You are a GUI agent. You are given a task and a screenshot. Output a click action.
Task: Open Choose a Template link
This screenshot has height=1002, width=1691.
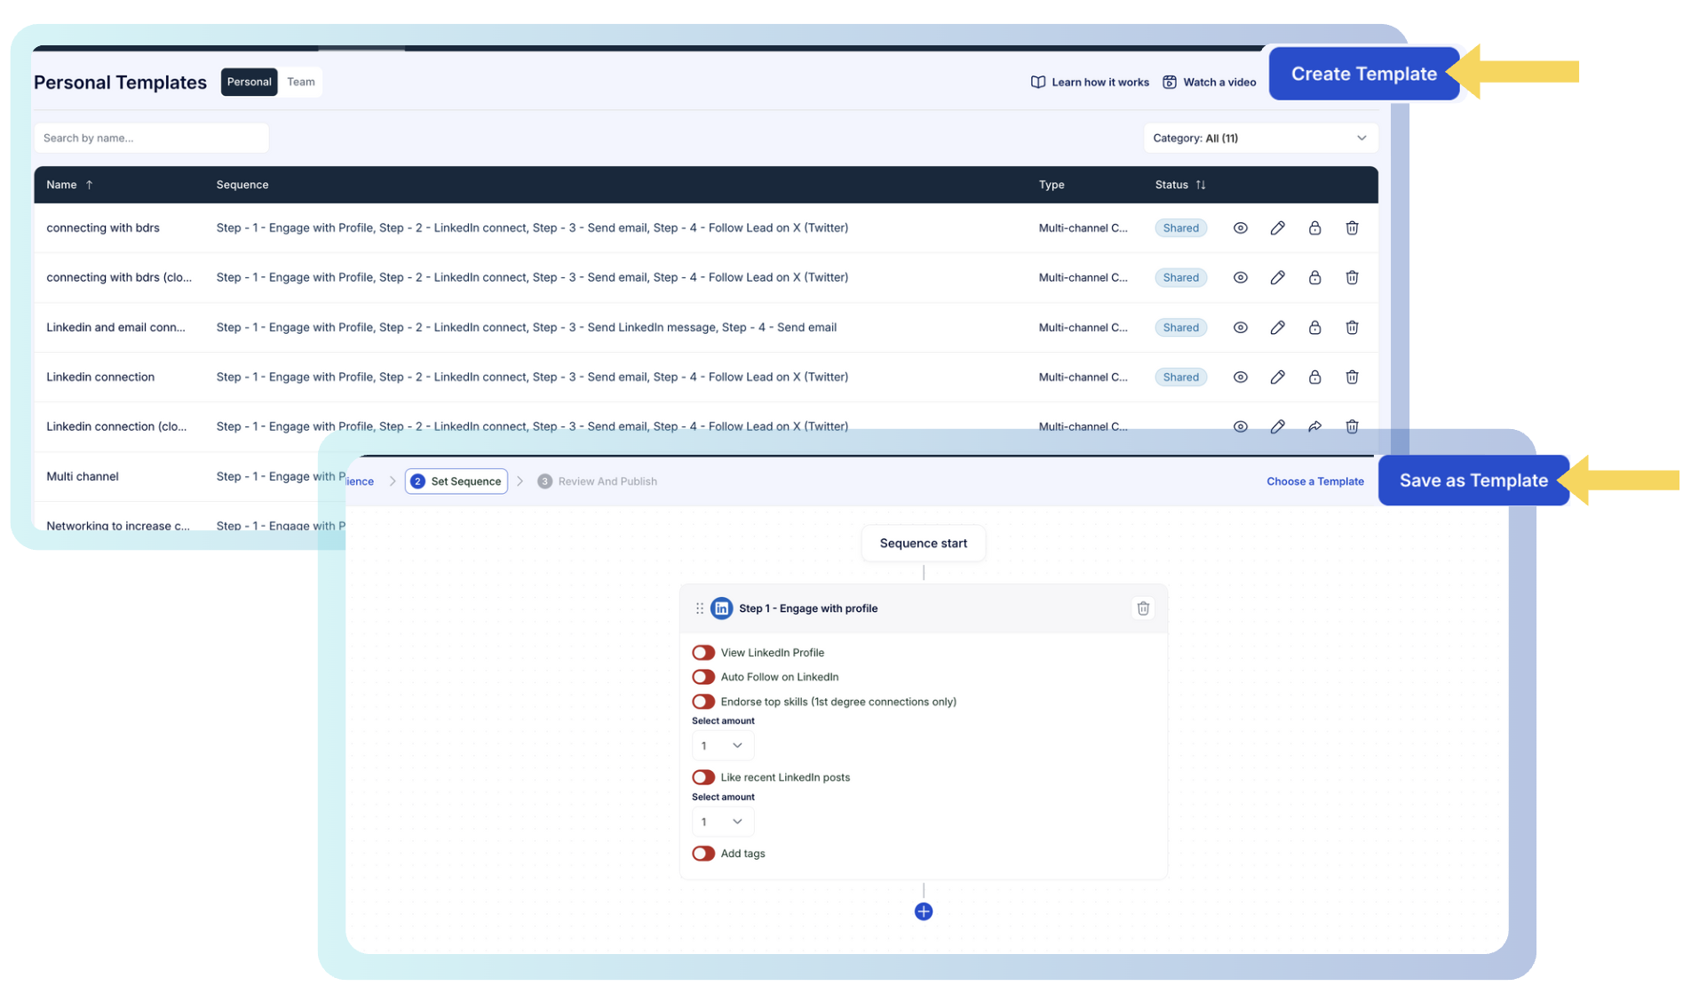tap(1314, 481)
